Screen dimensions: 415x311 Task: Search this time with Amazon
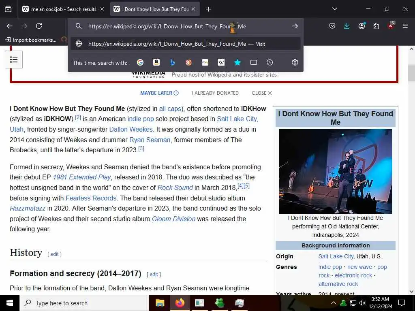coord(156,62)
